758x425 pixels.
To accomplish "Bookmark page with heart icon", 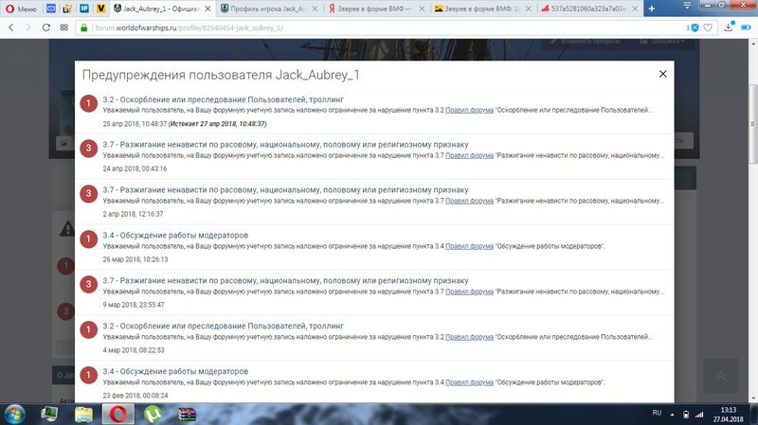I will click(711, 28).
